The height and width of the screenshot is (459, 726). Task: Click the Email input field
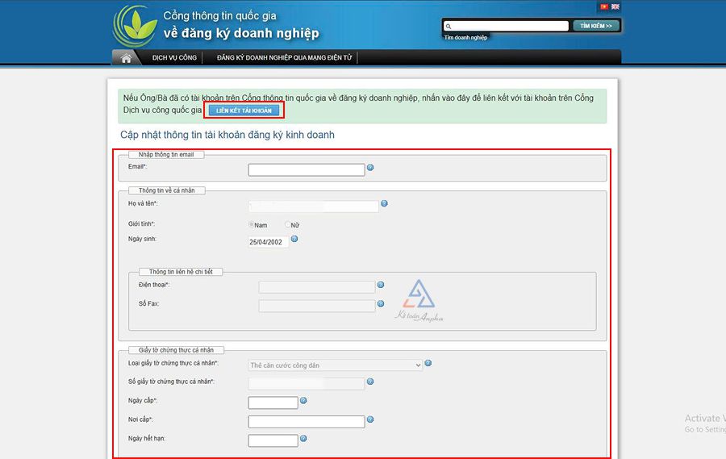click(307, 169)
